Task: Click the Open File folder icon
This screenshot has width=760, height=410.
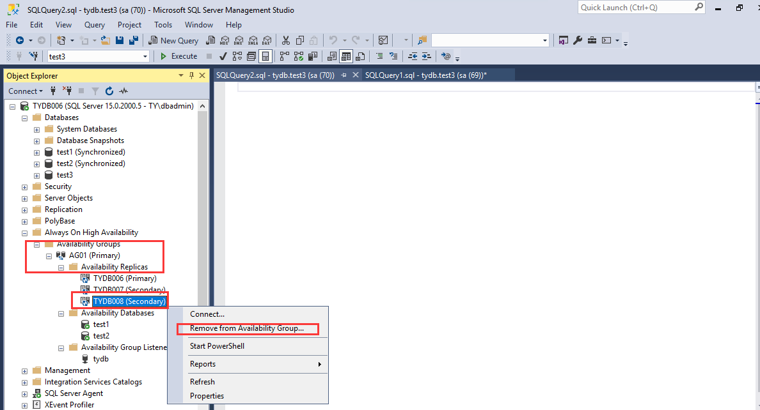Action: point(105,41)
